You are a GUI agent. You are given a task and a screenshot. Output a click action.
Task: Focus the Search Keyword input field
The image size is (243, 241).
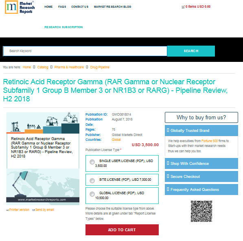(85, 51)
